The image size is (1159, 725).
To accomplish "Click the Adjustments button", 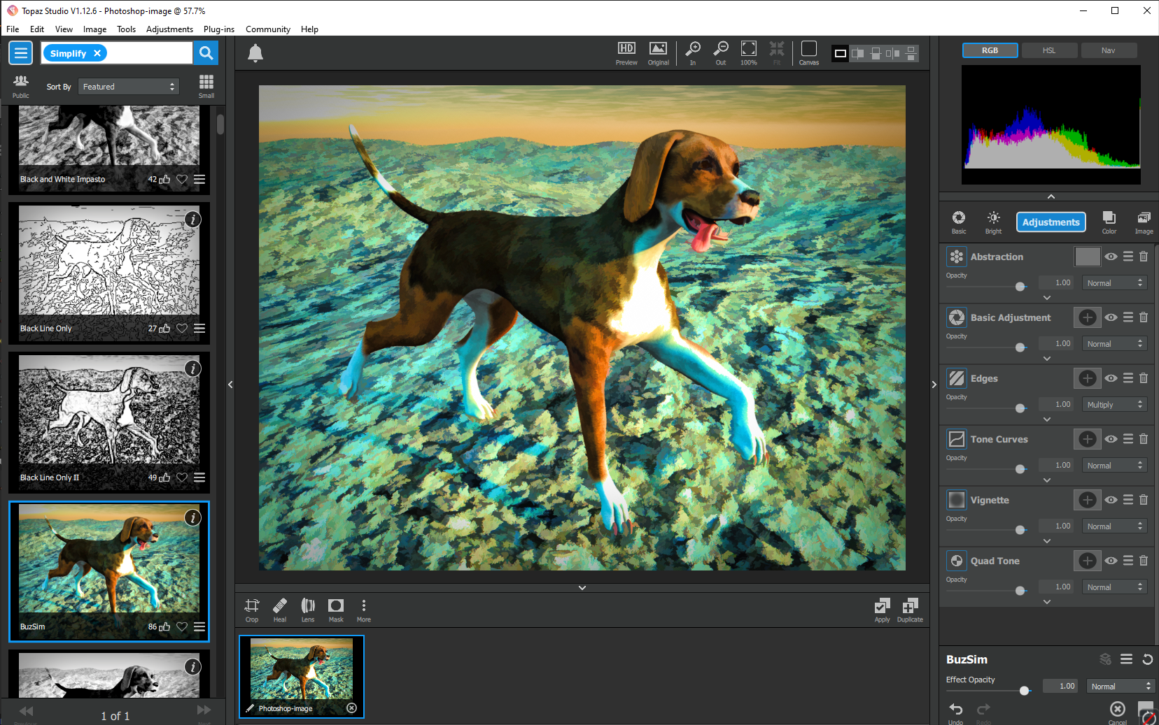I will pos(1051,222).
